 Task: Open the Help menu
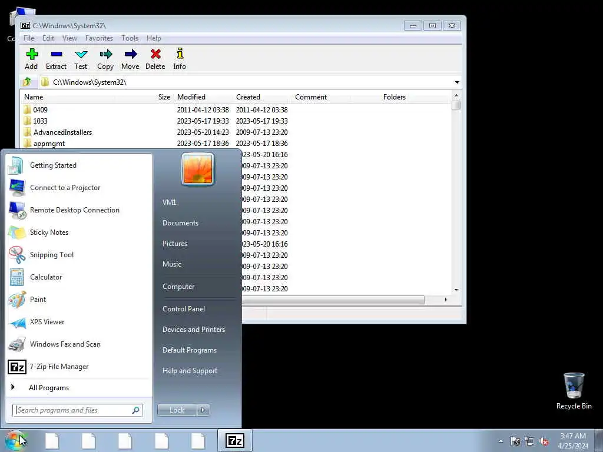coord(154,38)
